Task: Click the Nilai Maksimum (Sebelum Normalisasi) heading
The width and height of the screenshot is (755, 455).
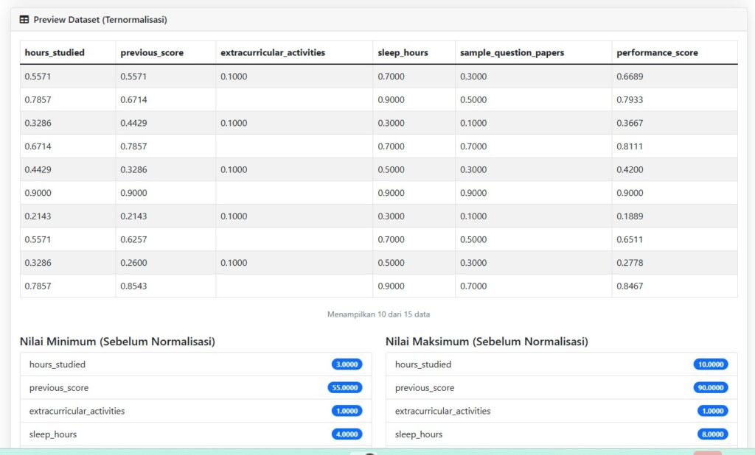Action: (487, 342)
